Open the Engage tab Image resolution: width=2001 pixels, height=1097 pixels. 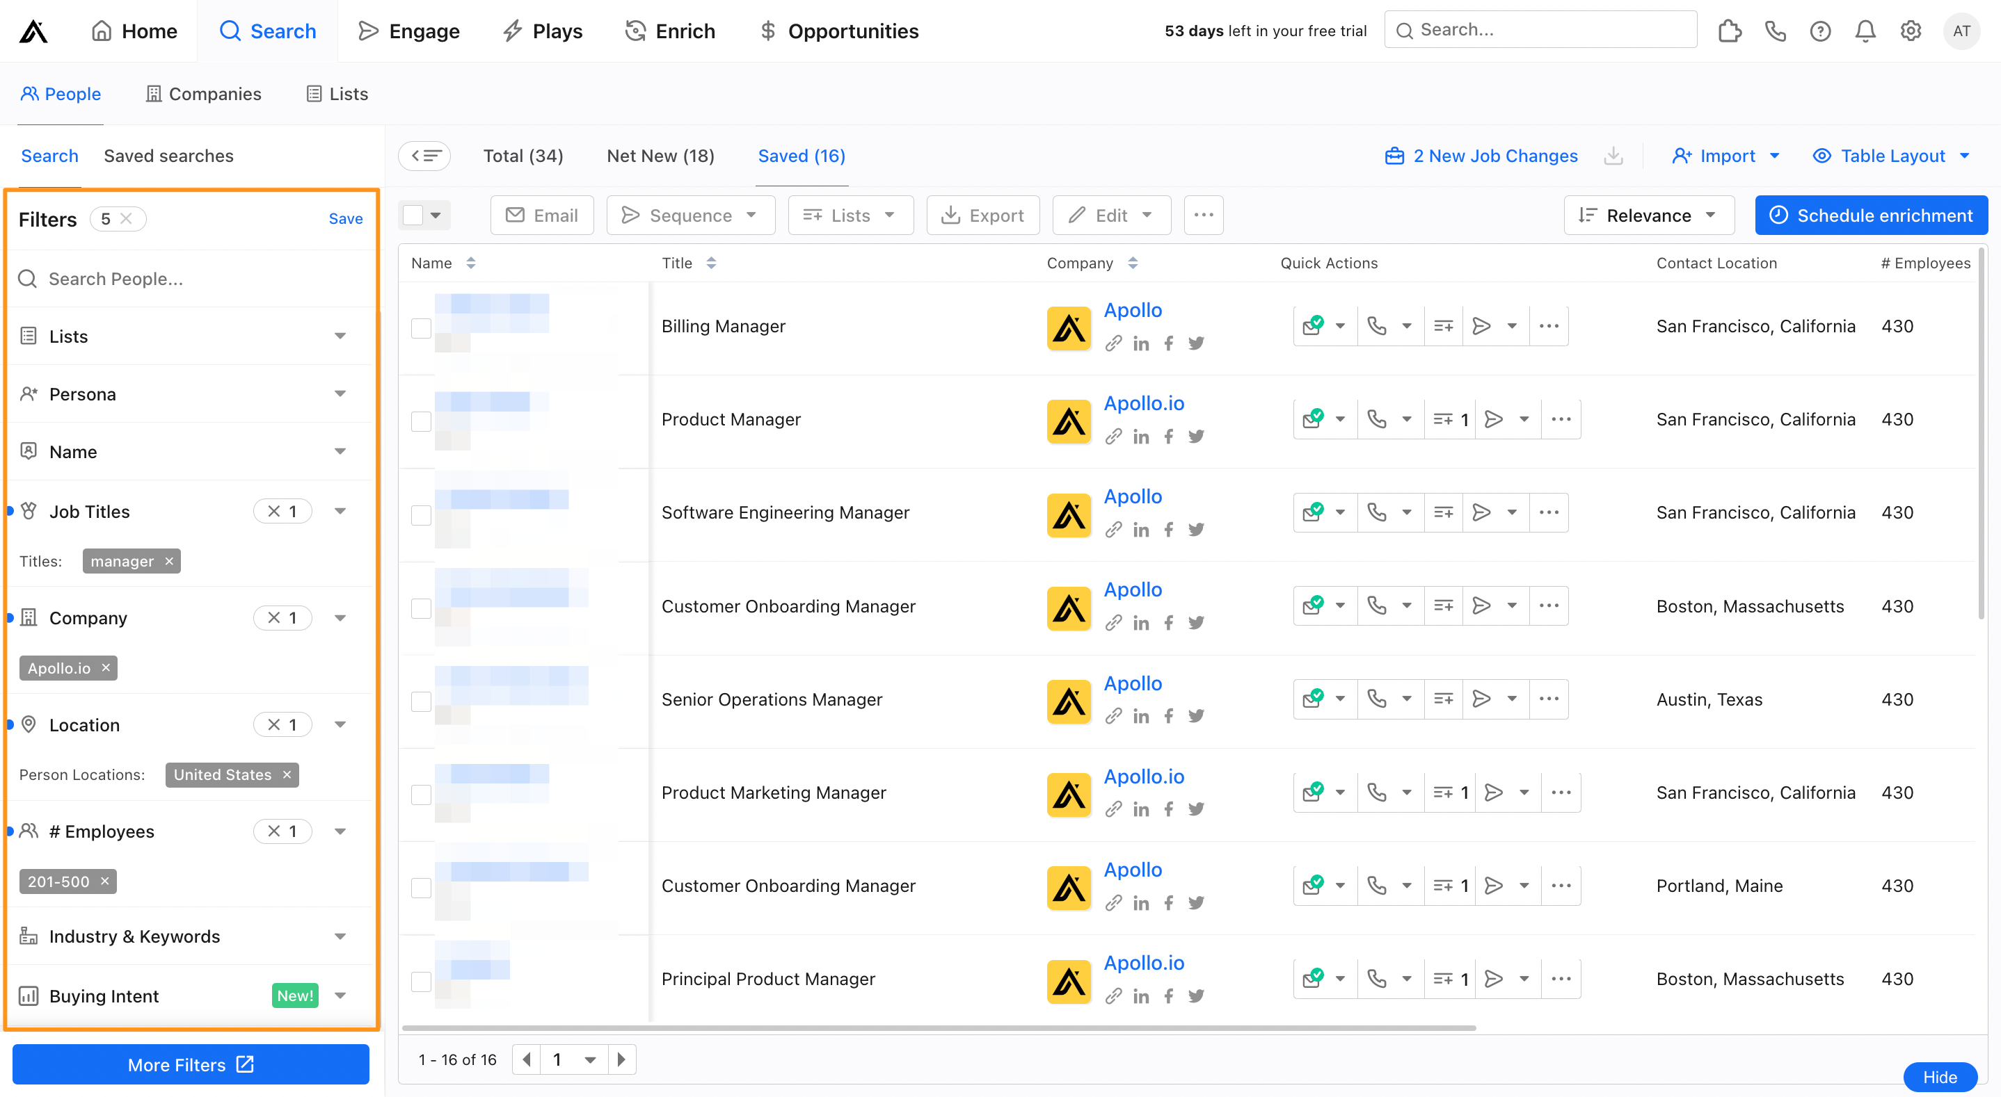point(408,31)
